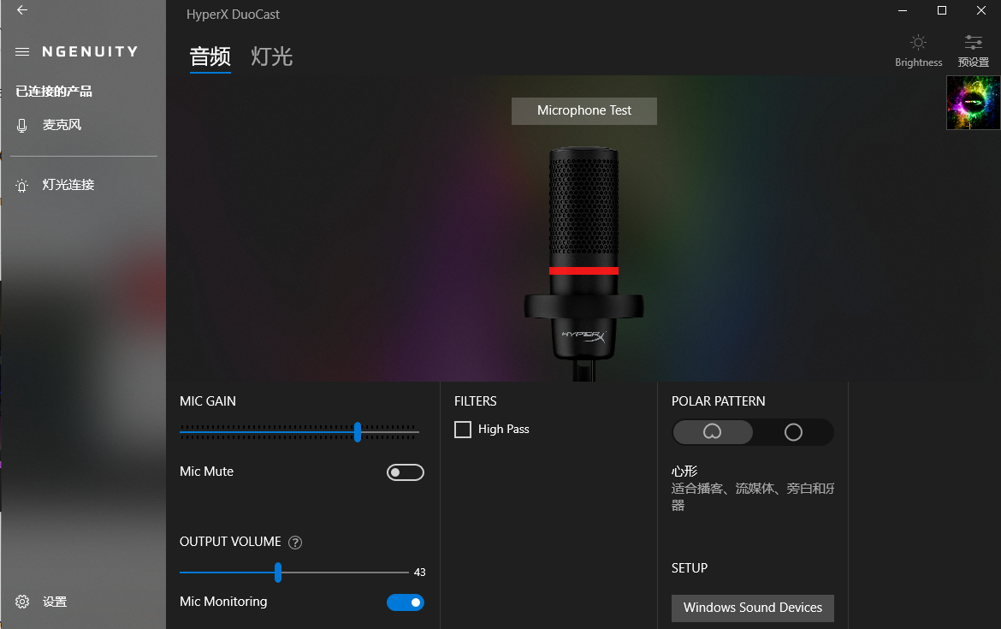Viewport: 1001px width, 629px height.
Task: Open 灯光连接 lighting sync
Action: coord(68,185)
